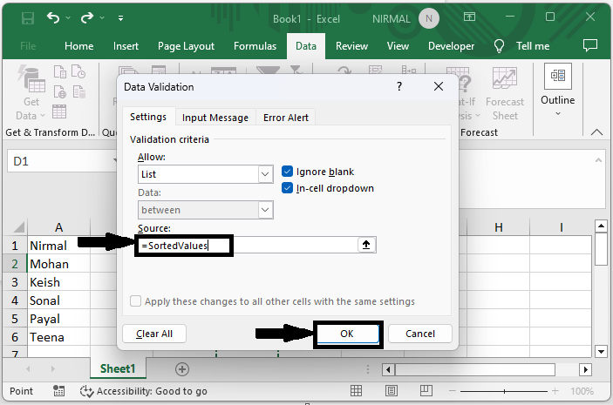Open Customize Quick Access Toolbar menu
This screenshot has width=613, height=405.
[121, 18]
